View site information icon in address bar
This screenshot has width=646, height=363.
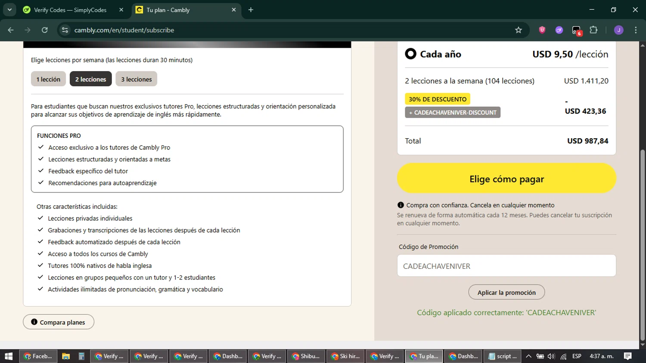point(65,30)
